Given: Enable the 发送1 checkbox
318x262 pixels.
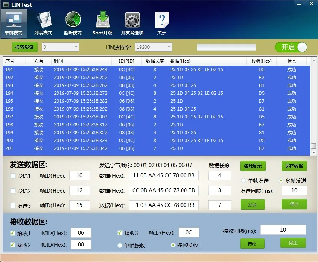Looking at the screenshot, I should click(x=13, y=176).
